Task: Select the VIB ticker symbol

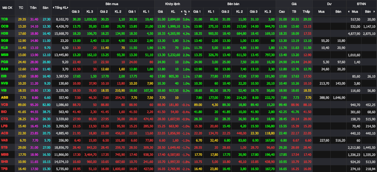Action: point(4,91)
